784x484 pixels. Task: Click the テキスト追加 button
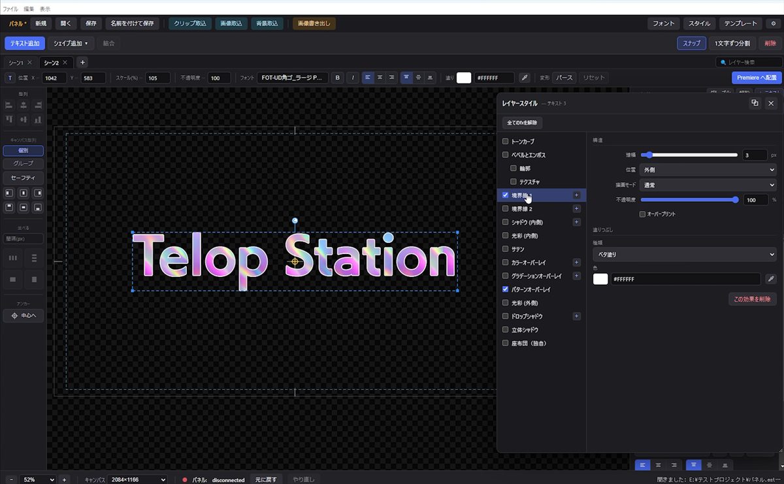click(x=24, y=43)
